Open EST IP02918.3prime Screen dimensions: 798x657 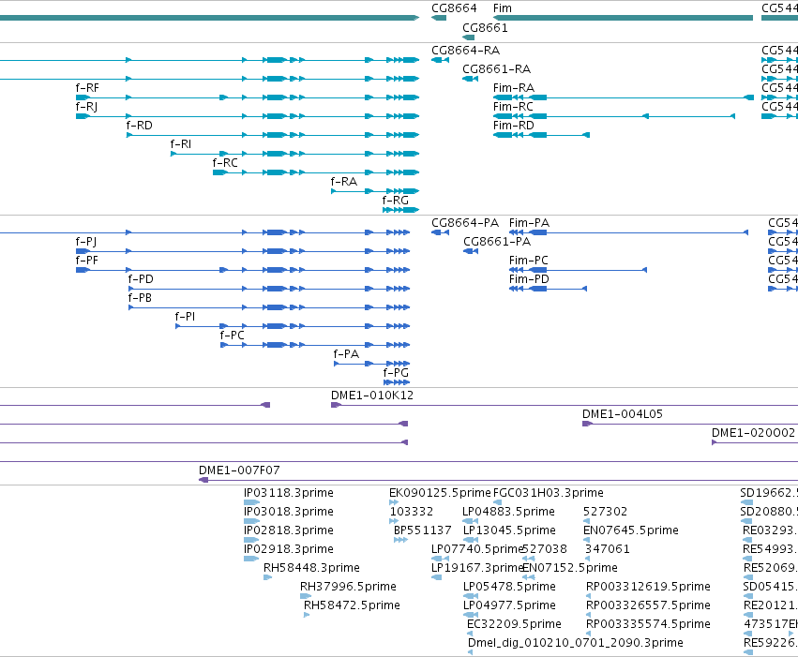click(251, 559)
